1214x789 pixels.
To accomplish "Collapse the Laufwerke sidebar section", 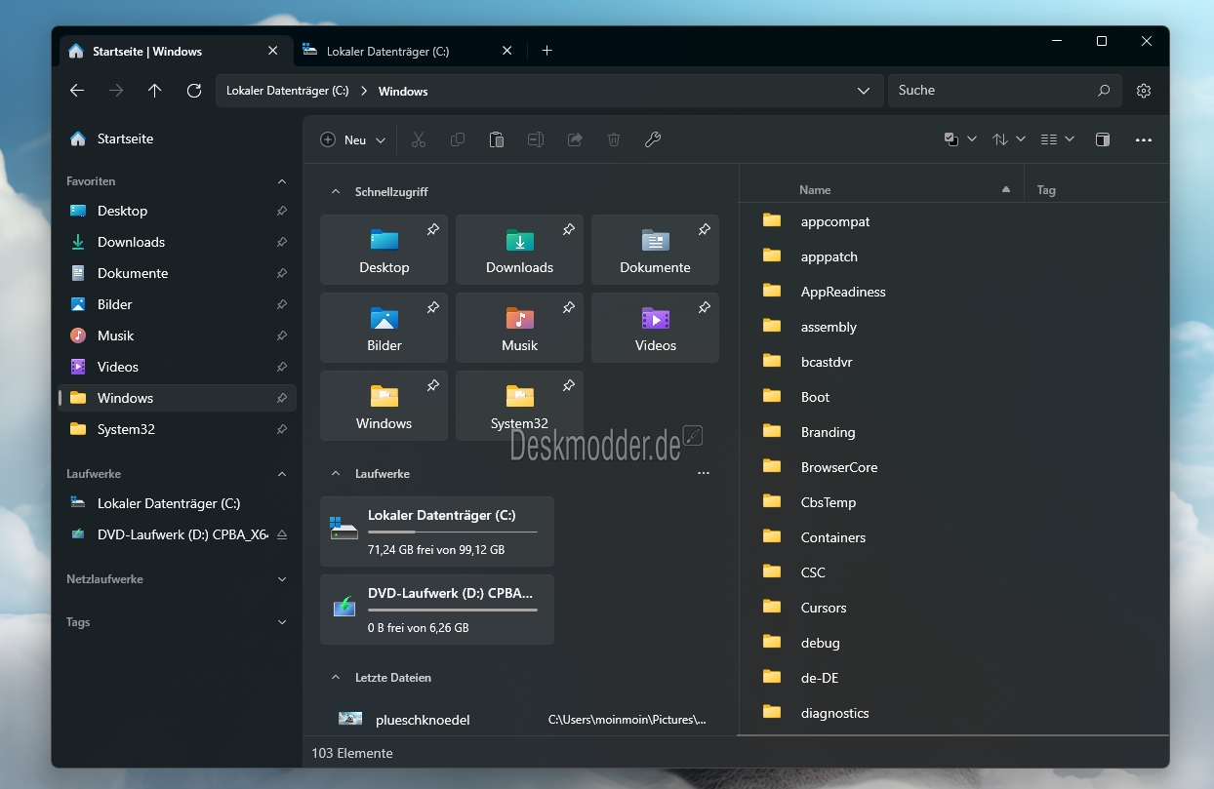I will click(282, 474).
